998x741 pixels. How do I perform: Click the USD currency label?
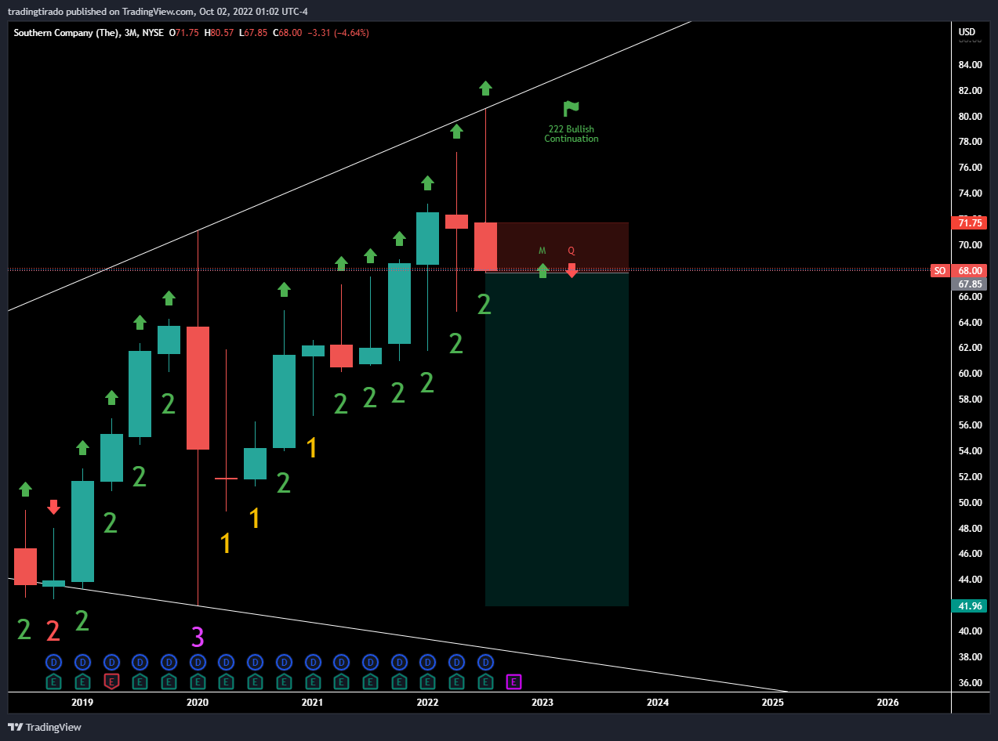[x=967, y=32]
